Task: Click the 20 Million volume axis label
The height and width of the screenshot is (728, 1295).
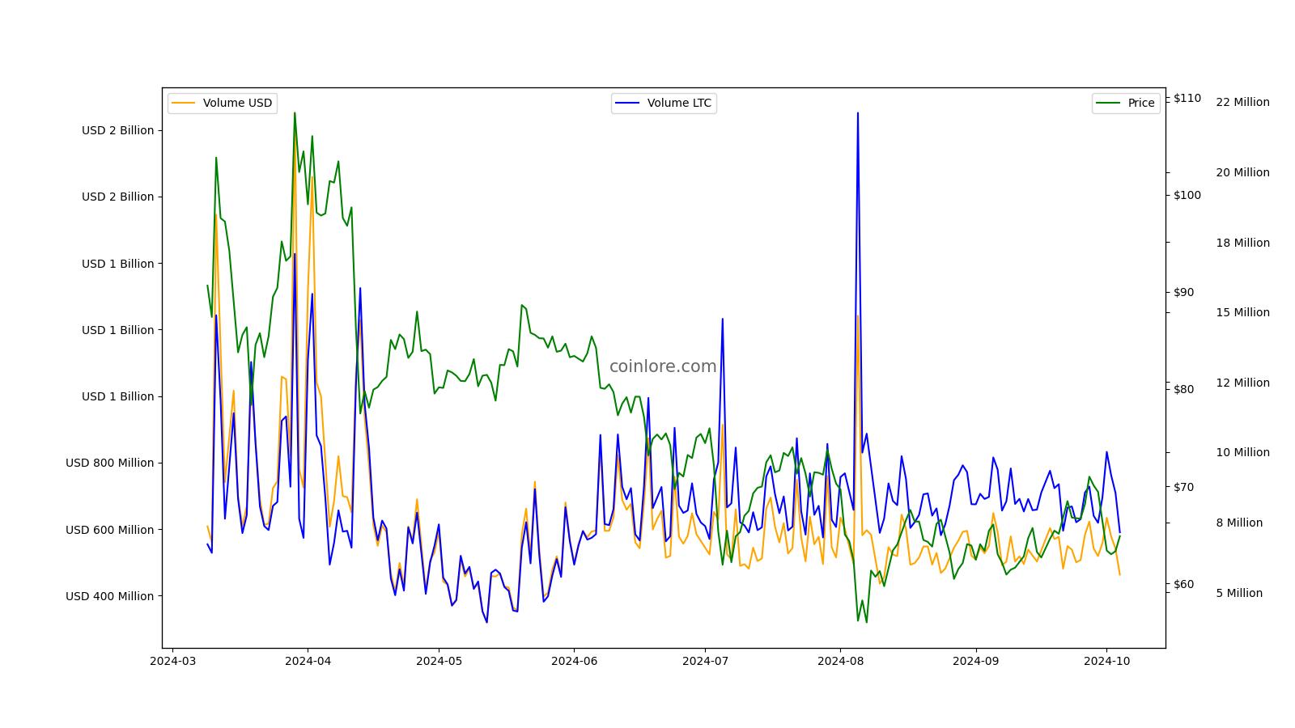Action: [1242, 172]
